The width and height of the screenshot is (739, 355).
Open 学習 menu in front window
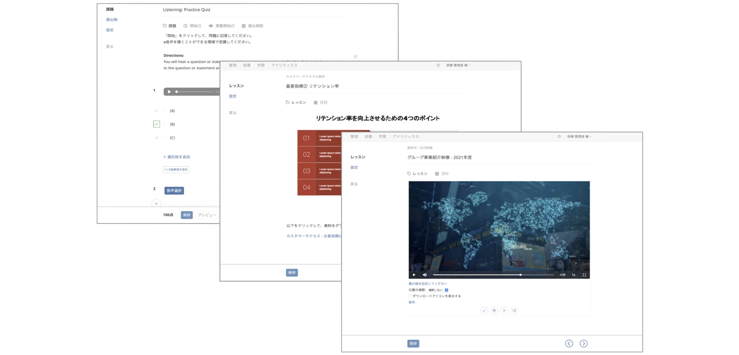382,136
